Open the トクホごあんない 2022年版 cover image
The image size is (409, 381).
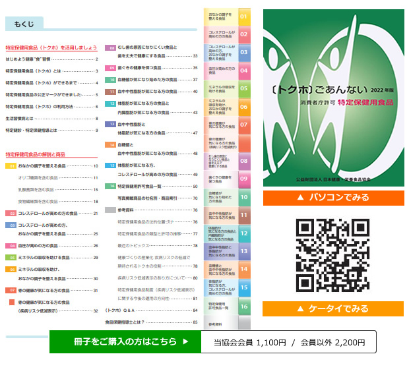coord(334,98)
